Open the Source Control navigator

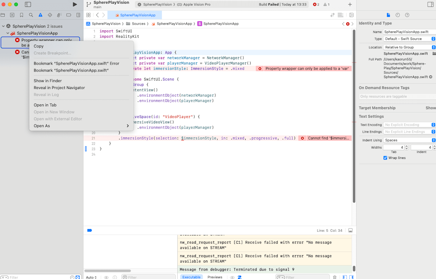pos(12,15)
